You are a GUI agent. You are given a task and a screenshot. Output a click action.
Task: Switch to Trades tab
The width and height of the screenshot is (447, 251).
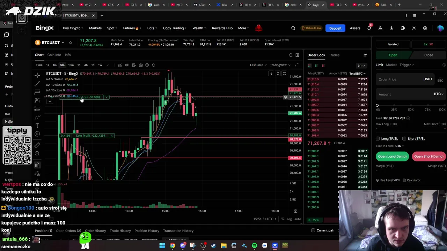334,55
